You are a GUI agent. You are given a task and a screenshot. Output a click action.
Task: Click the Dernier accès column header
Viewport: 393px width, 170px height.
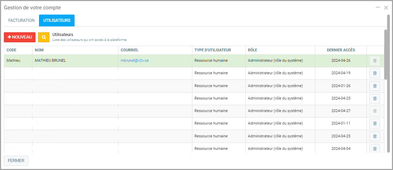tap(341, 50)
